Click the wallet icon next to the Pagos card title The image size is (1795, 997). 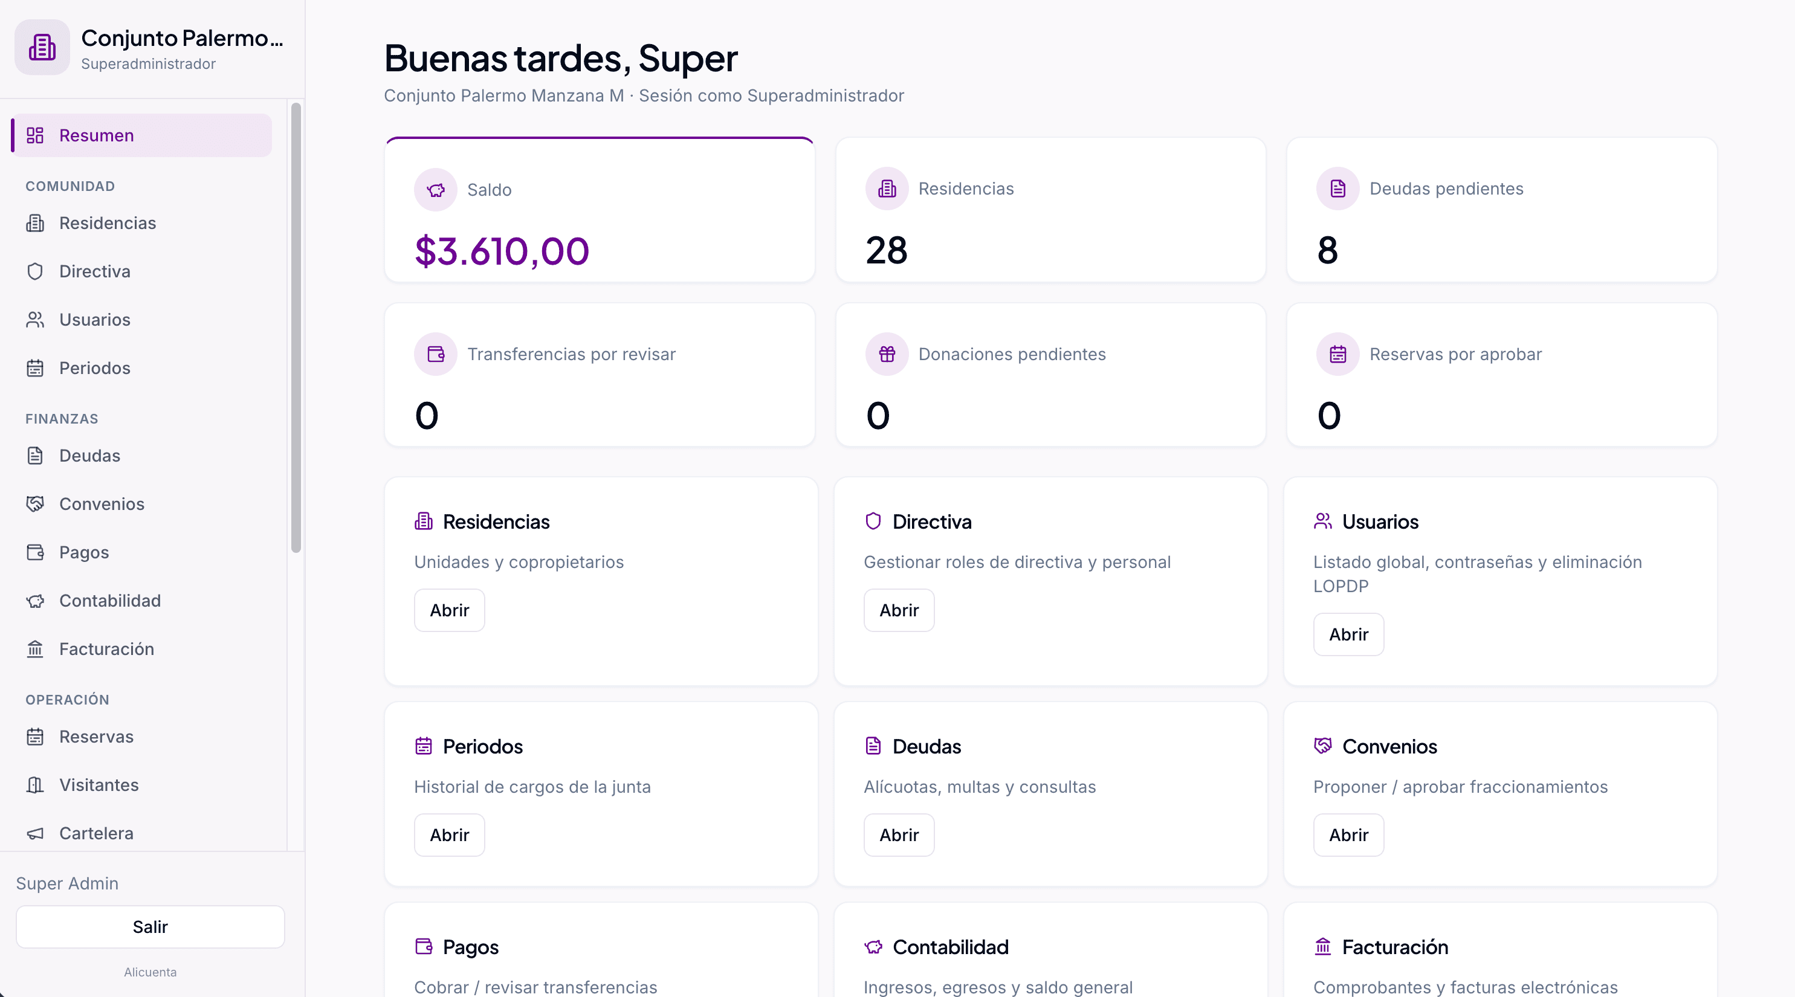tap(424, 947)
